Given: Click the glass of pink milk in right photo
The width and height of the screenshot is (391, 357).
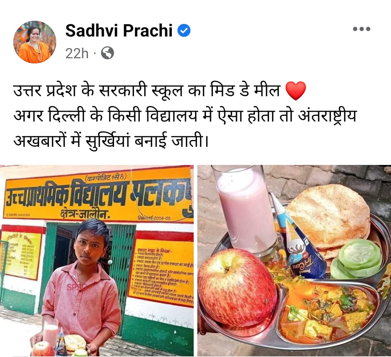Looking at the screenshot, I should tap(245, 212).
